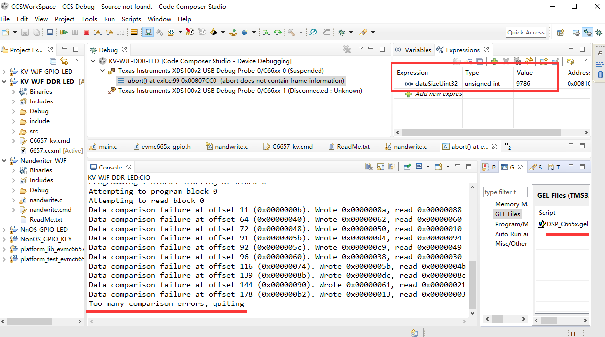Viewport: 605px width, 337px height.
Task: Click Add new expression row
Action: pos(434,94)
